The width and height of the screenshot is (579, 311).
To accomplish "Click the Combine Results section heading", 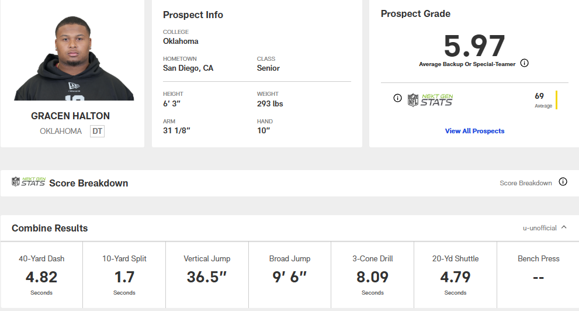I will pos(50,228).
